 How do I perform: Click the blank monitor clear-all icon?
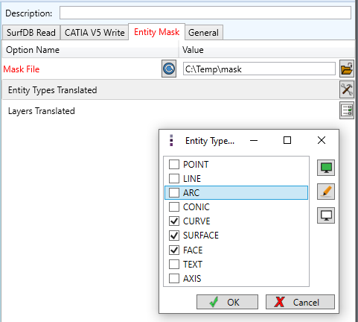tap(326, 215)
